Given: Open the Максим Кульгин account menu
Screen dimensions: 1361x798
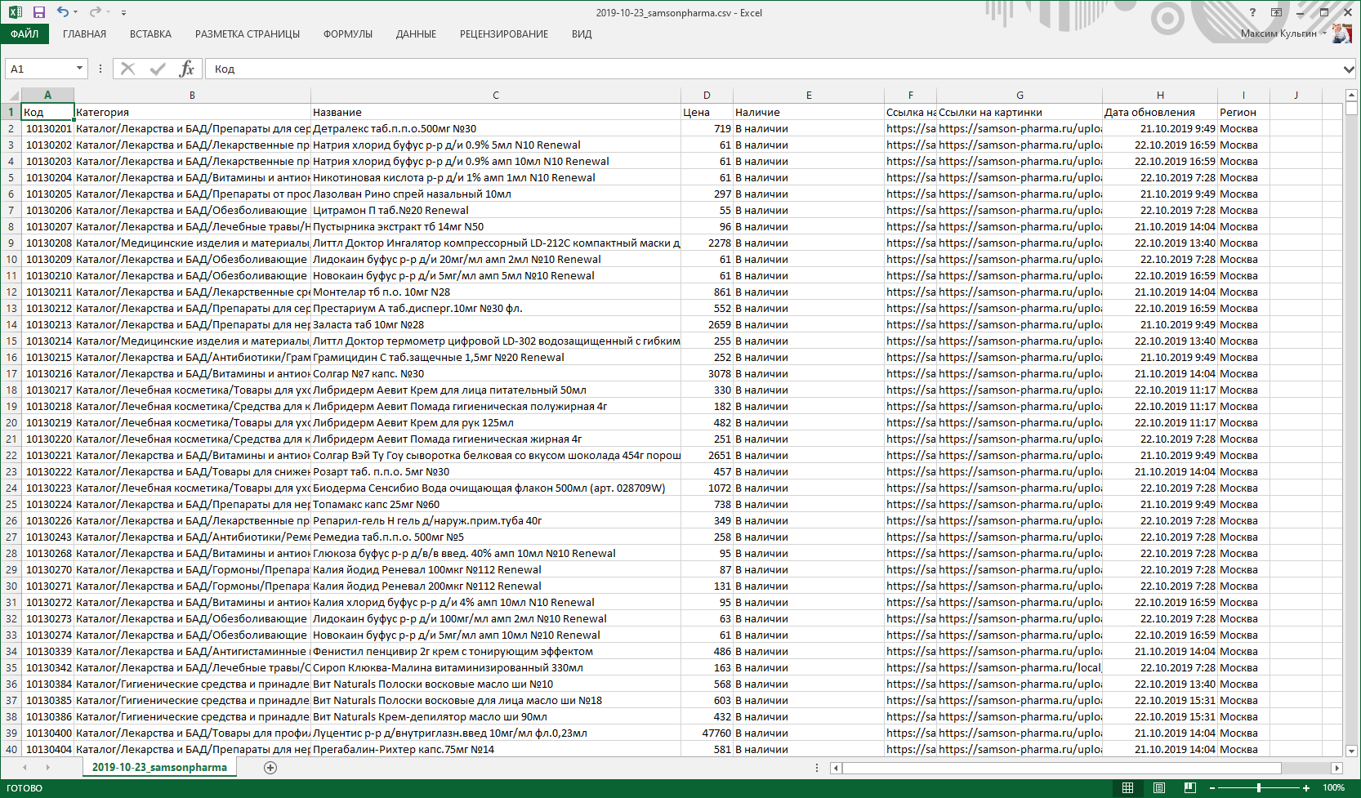Looking at the screenshot, I should (1283, 33).
